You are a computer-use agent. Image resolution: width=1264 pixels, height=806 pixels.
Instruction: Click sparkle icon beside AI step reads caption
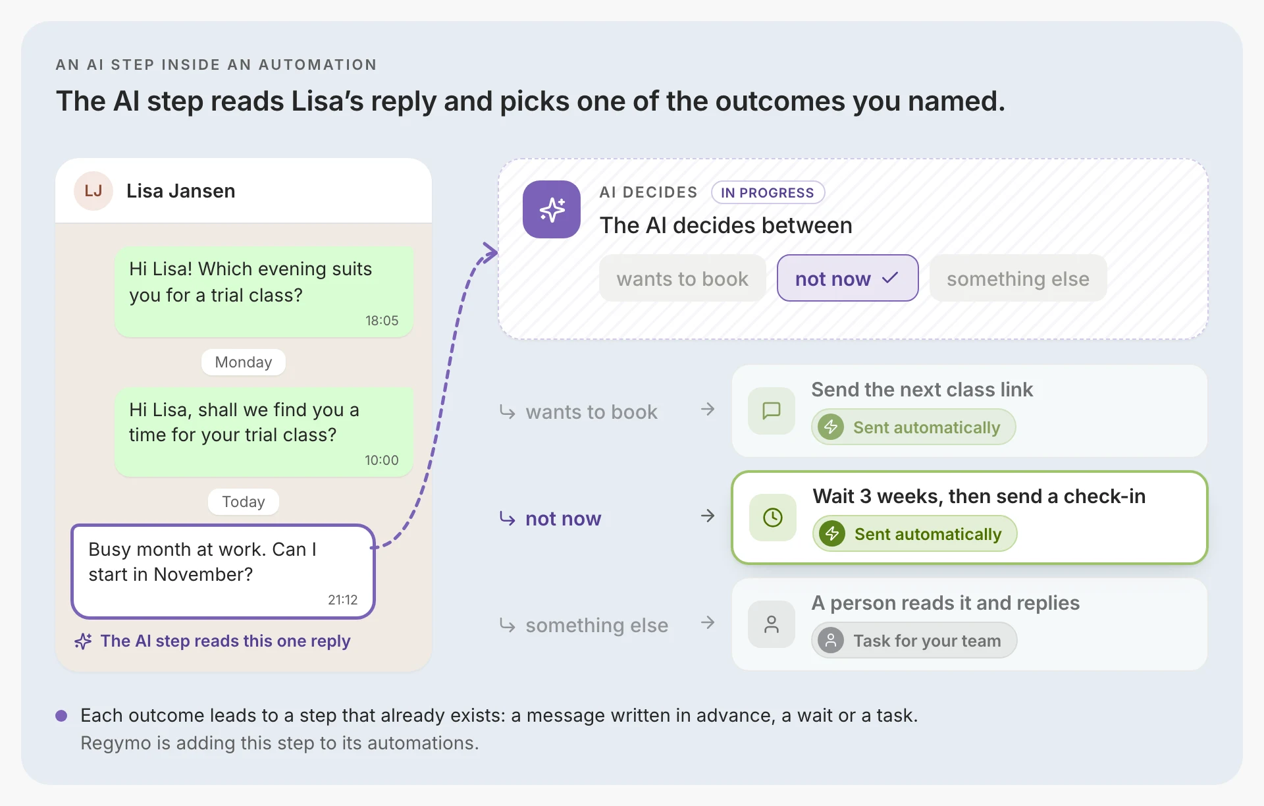point(83,641)
